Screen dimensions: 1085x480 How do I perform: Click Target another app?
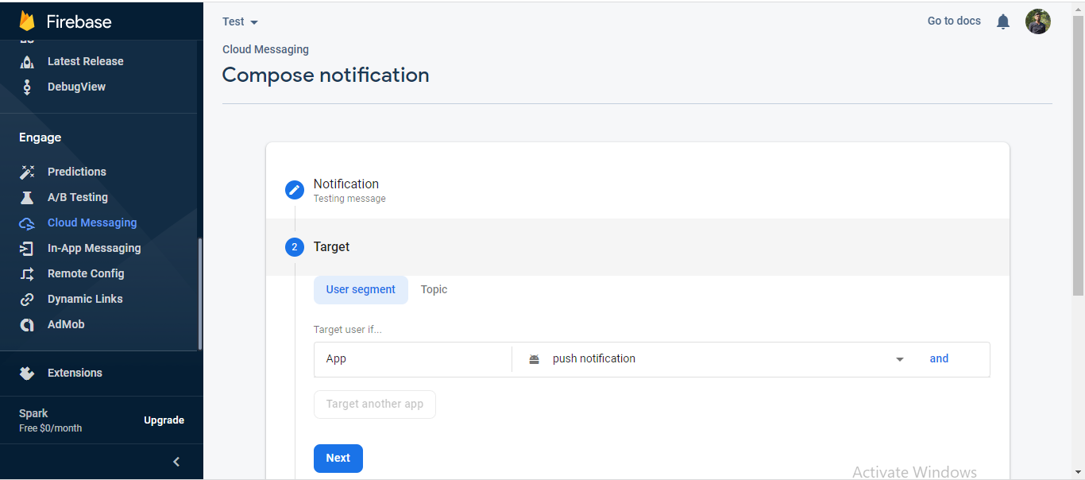(374, 404)
